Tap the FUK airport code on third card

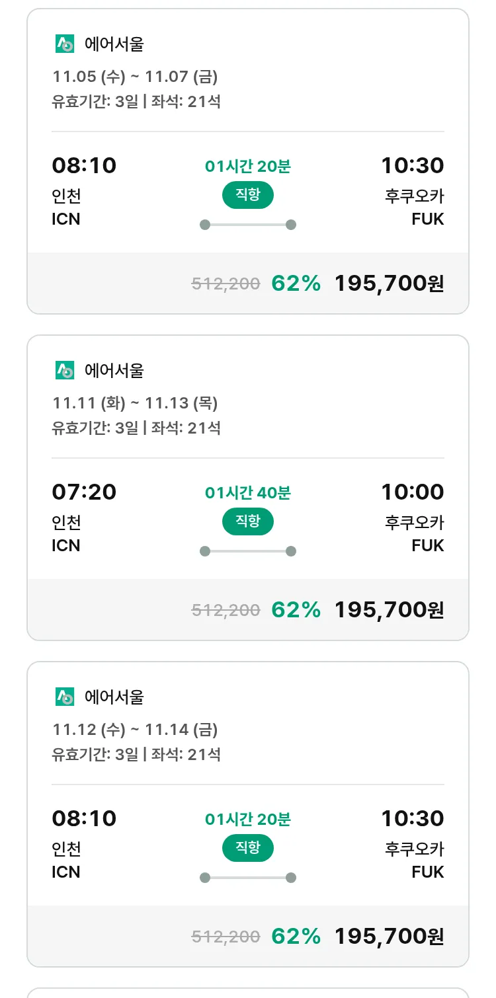click(427, 872)
